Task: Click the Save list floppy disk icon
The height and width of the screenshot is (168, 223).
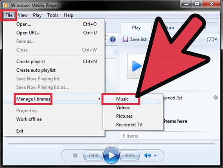Action: click(126, 39)
